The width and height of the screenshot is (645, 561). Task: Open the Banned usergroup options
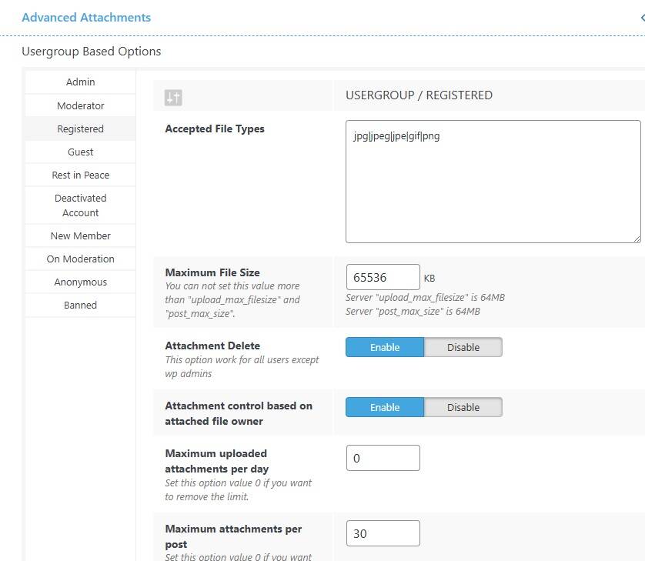(81, 305)
